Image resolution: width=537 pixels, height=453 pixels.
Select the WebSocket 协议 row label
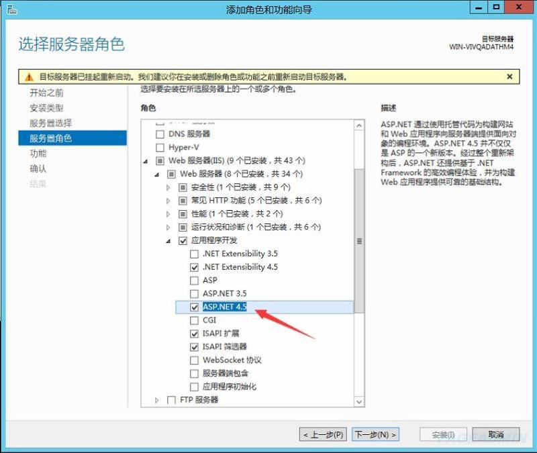(232, 360)
